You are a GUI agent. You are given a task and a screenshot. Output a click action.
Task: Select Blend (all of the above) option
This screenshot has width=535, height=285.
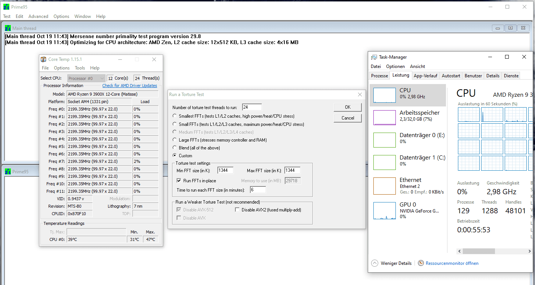point(175,148)
